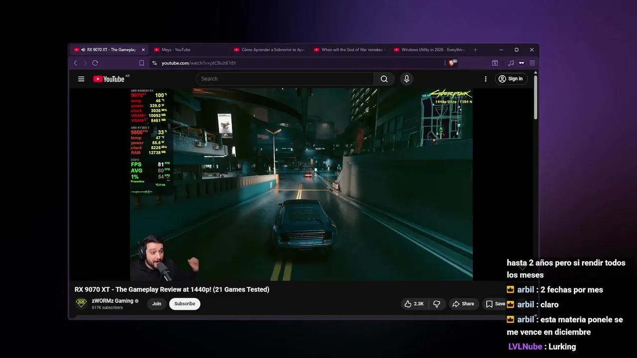Click the 617K subscribers text

click(107, 308)
